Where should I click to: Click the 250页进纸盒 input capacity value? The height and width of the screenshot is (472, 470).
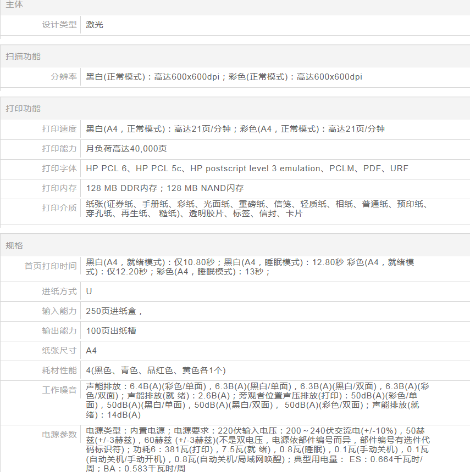point(114,311)
